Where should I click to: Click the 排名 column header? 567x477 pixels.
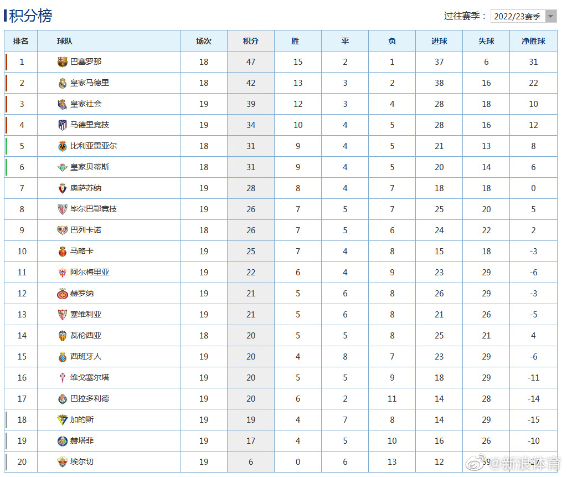21,41
